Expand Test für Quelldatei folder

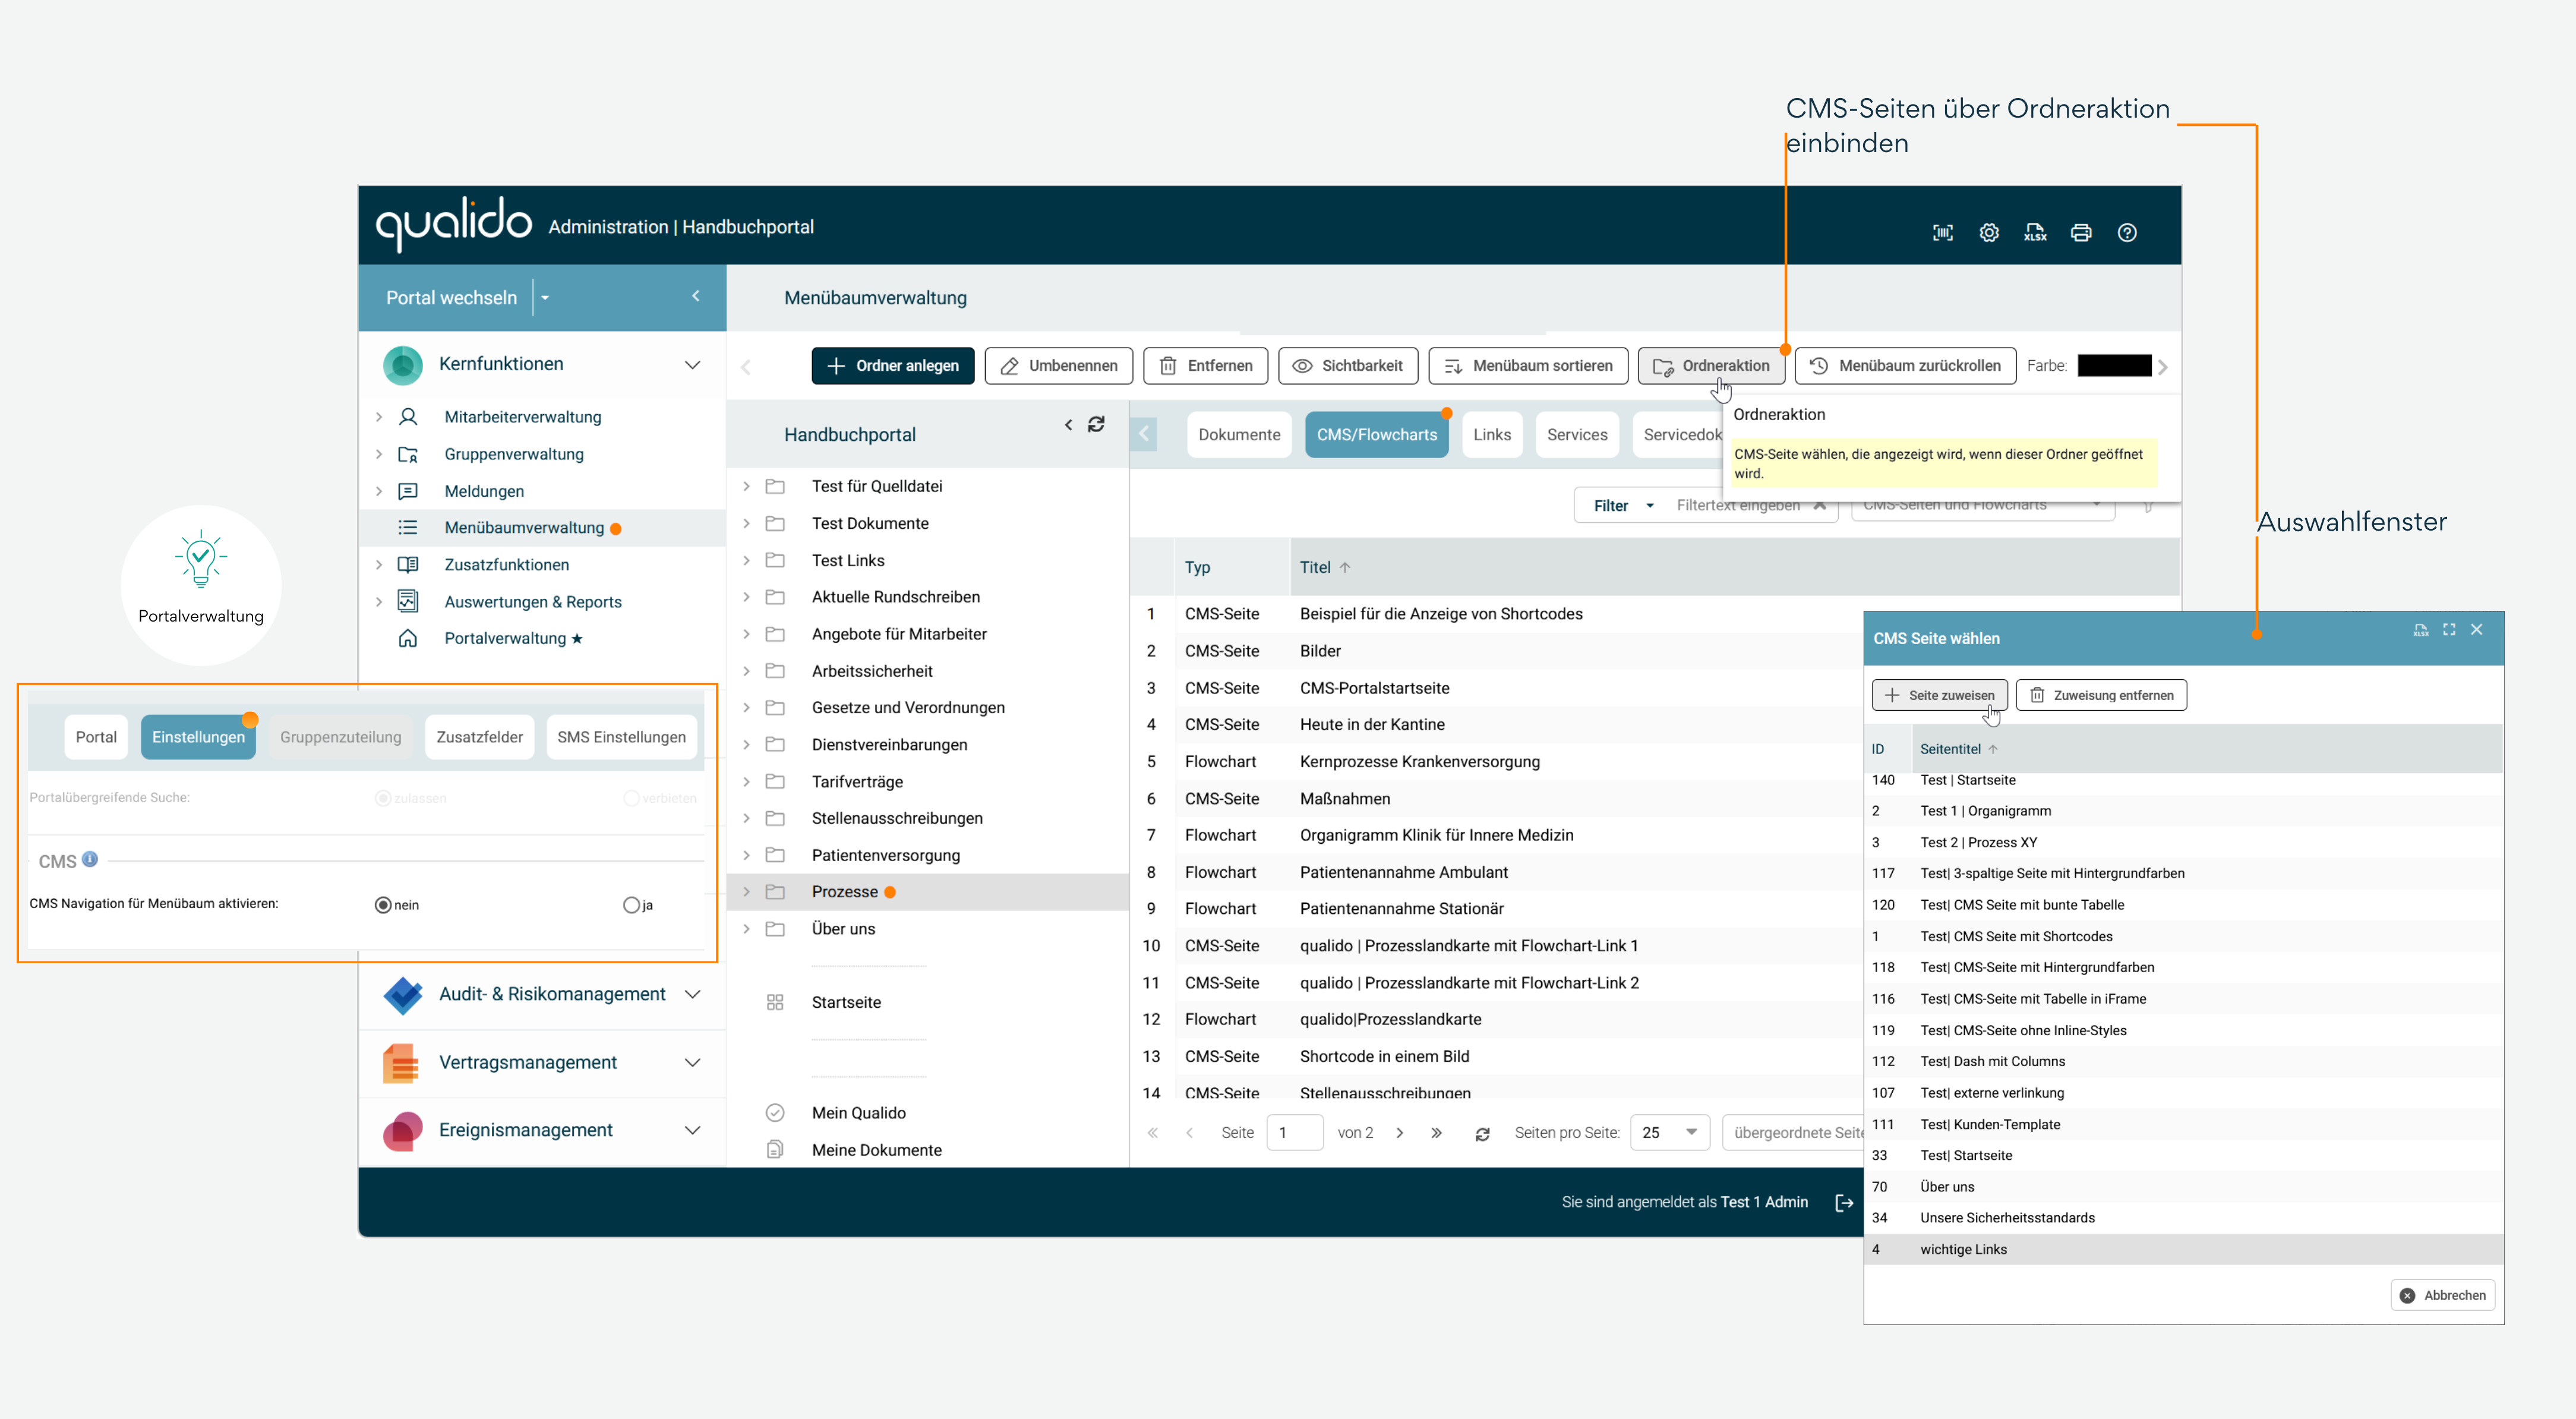pos(746,486)
